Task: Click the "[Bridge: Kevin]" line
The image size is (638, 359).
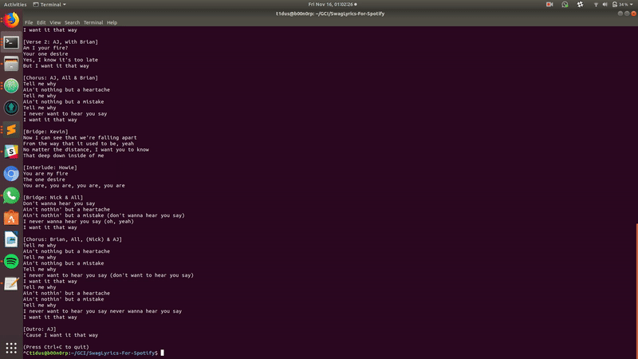Action: (45, 132)
